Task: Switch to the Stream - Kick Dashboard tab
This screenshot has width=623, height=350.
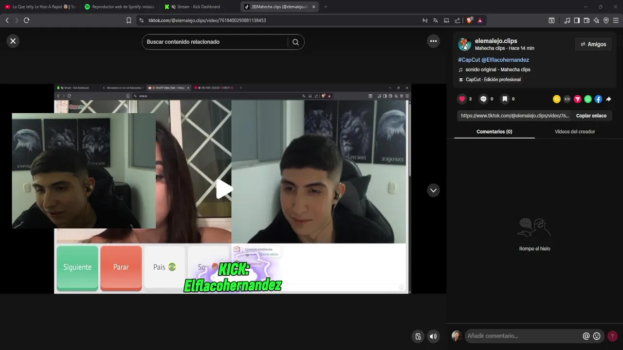Action: pyautogui.click(x=199, y=7)
